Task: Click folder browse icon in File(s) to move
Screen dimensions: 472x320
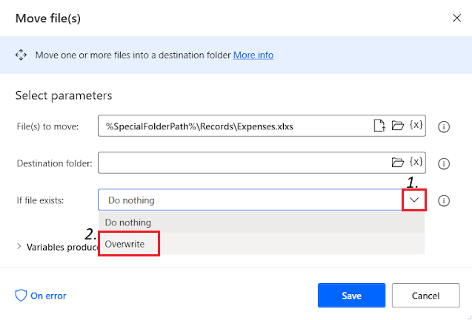Action: coord(398,126)
